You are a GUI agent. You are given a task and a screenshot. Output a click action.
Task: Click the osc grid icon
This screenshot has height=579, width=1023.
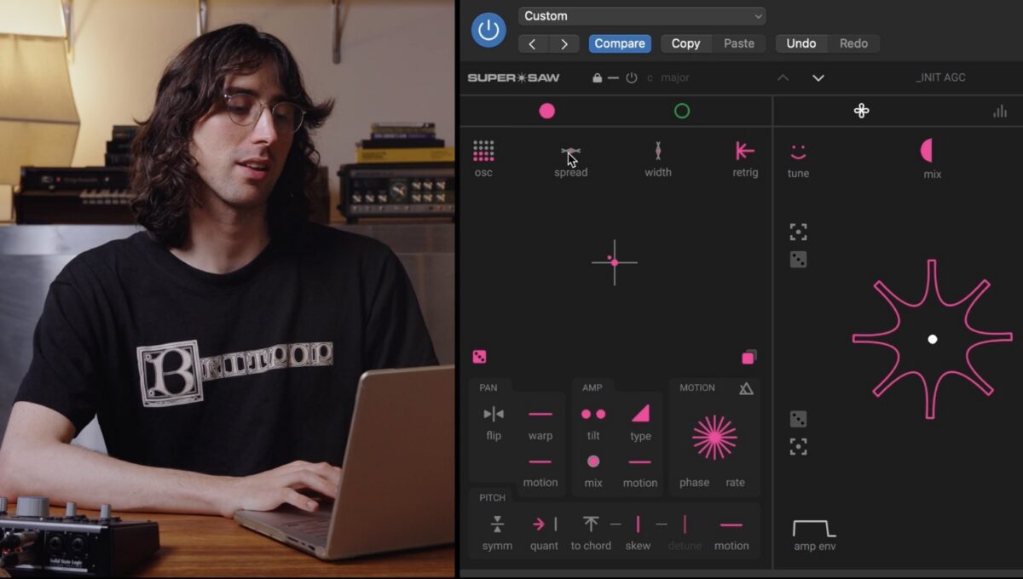point(483,151)
